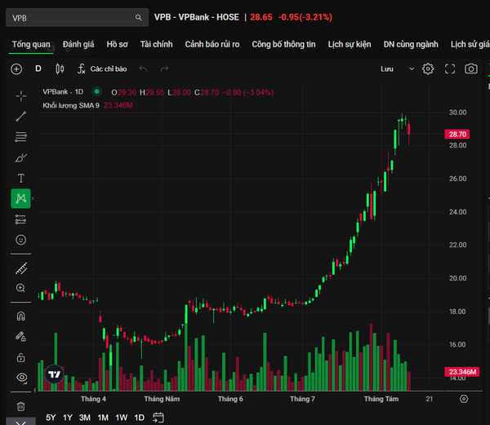Open the candlestick chart style selector
Screen dimensions: 490x425
60,69
